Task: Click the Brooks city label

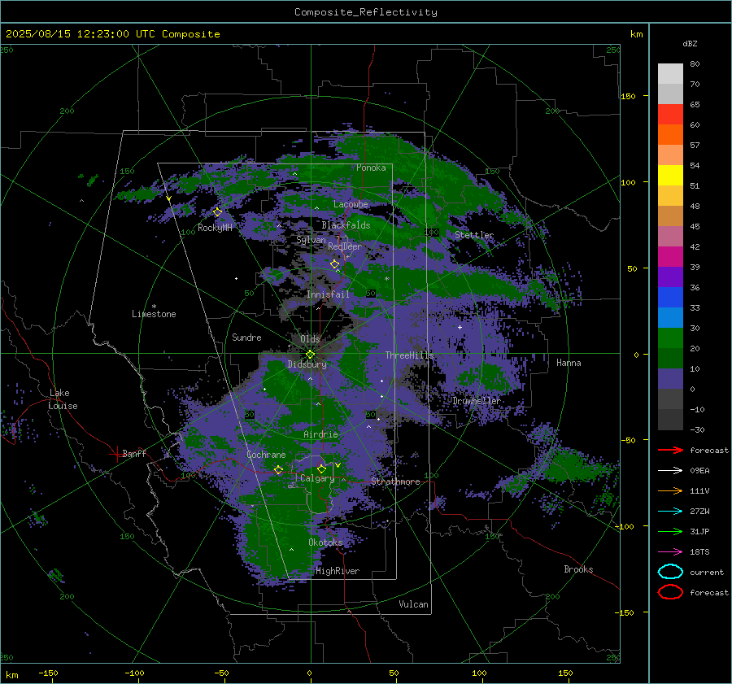Action: pos(578,569)
